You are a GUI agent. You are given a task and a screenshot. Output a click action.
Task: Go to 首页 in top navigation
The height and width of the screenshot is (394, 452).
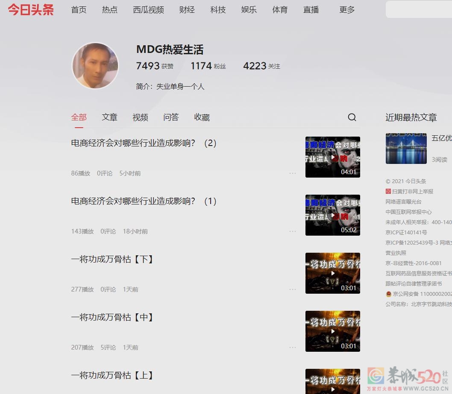[x=79, y=10]
